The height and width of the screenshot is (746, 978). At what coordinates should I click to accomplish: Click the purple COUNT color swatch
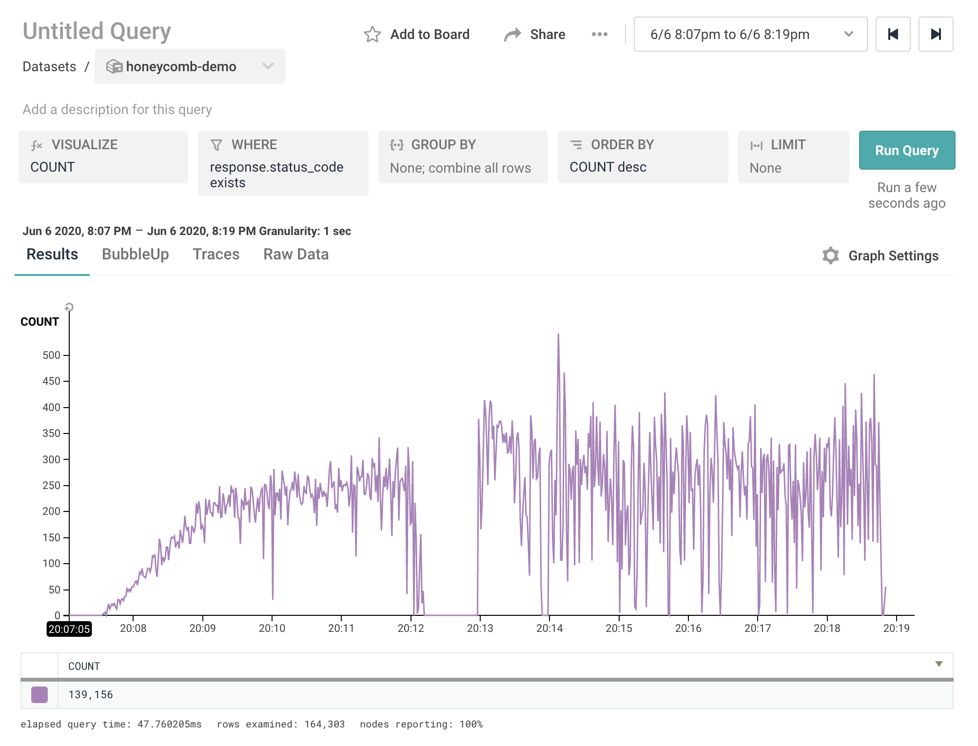[x=39, y=694]
